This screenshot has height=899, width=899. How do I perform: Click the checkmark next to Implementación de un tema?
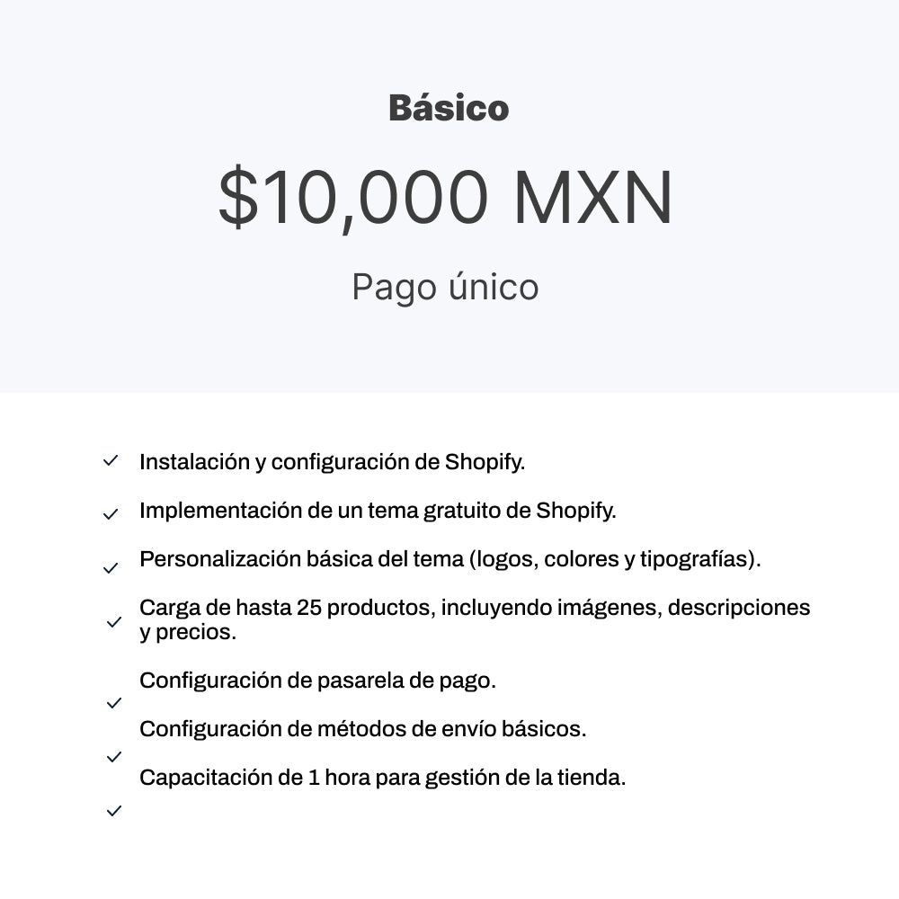(111, 514)
